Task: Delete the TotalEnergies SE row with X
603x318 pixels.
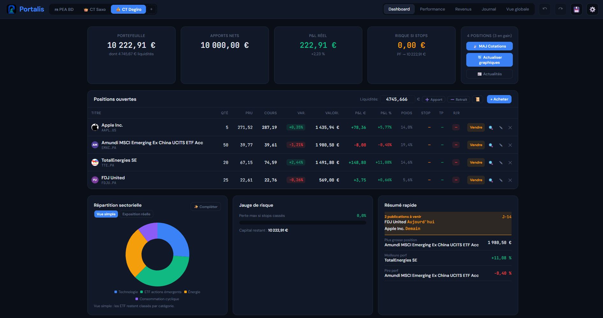Action: click(510, 163)
